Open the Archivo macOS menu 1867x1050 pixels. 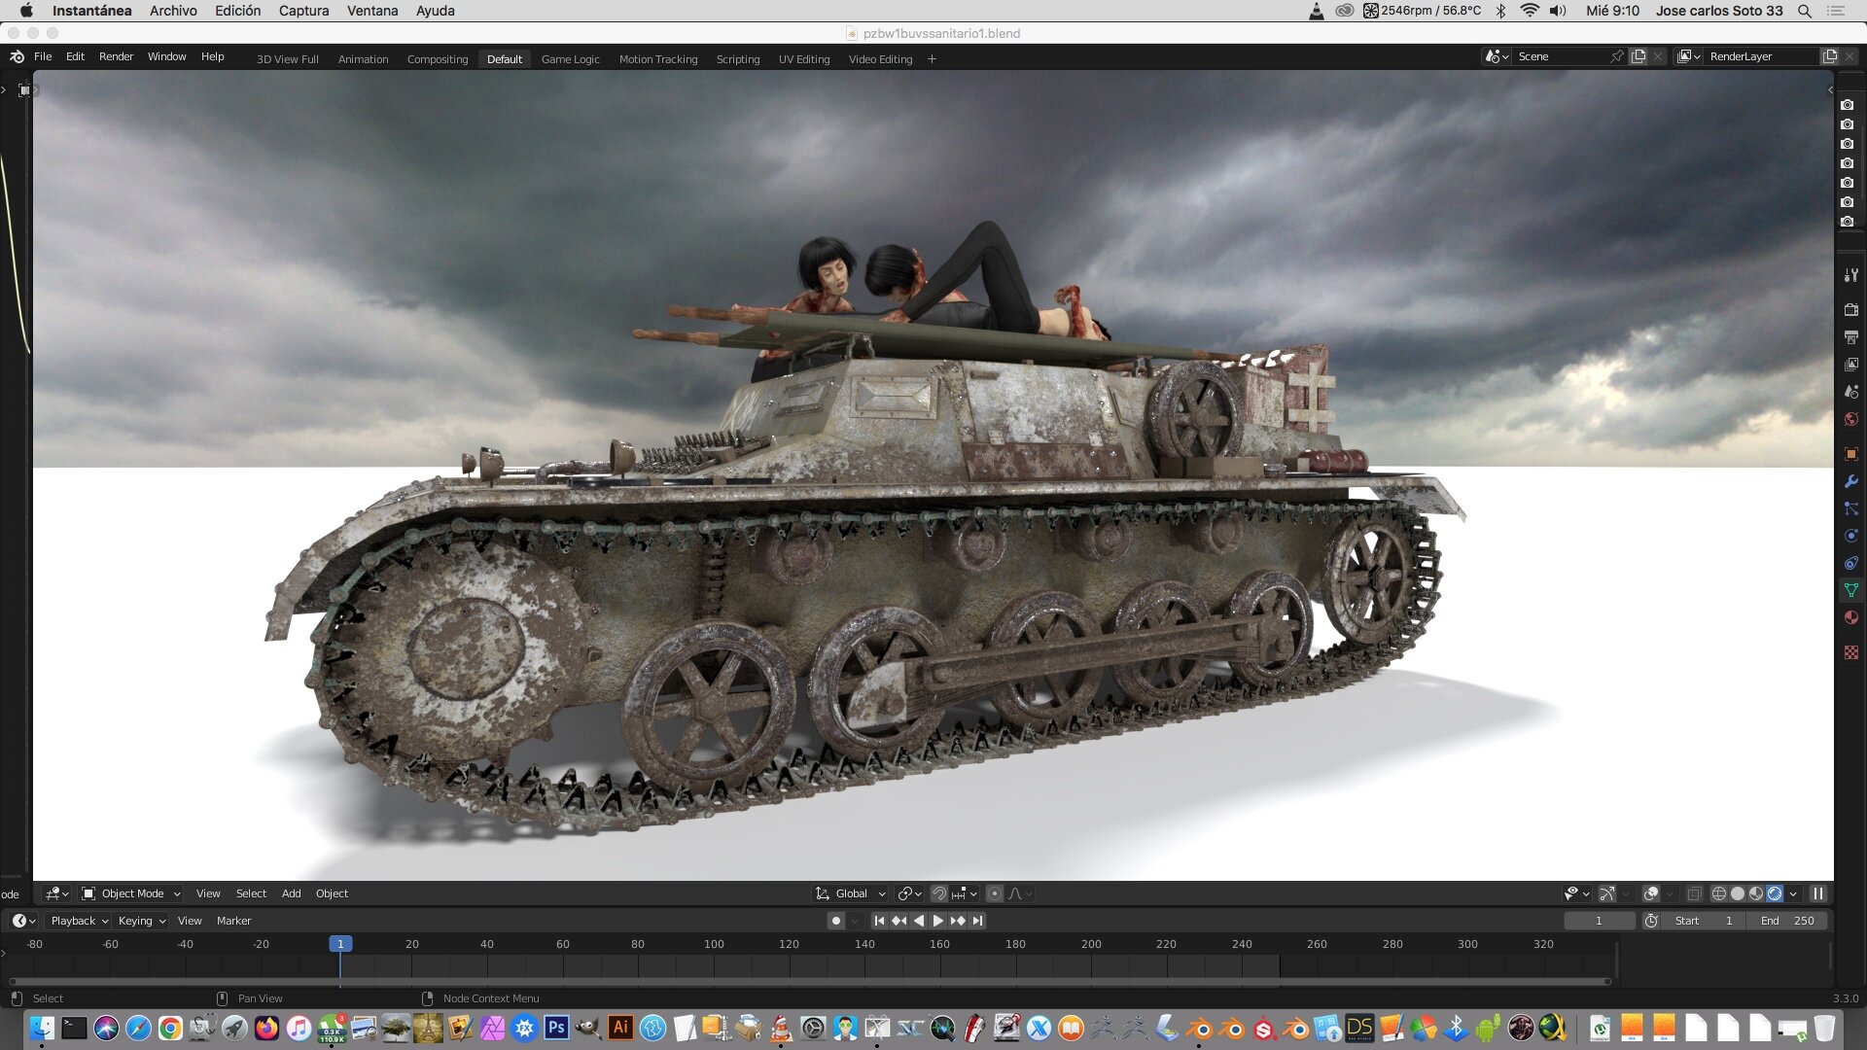173,11
